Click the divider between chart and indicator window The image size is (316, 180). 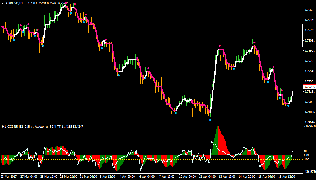click(152, 123)
